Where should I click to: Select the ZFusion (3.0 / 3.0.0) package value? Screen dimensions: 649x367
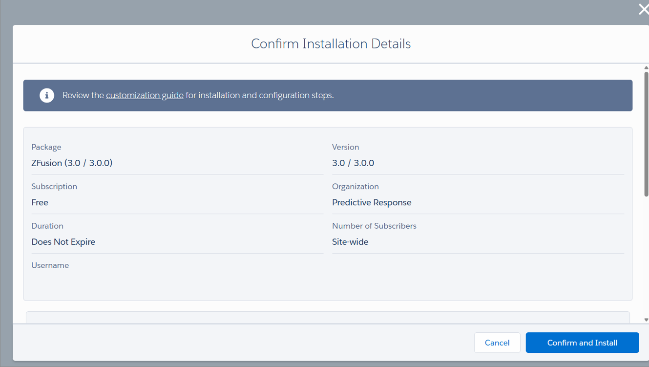[72, 163]
